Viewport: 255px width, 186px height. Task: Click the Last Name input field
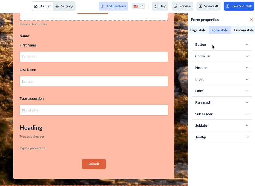[94, 81]
